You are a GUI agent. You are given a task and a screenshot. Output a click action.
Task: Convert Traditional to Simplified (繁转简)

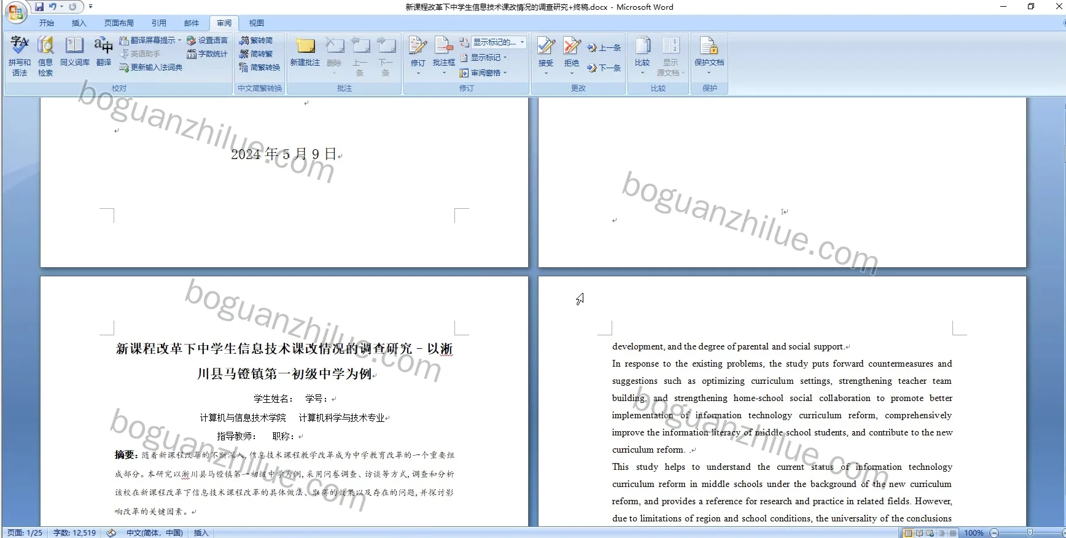click(257, 41)
